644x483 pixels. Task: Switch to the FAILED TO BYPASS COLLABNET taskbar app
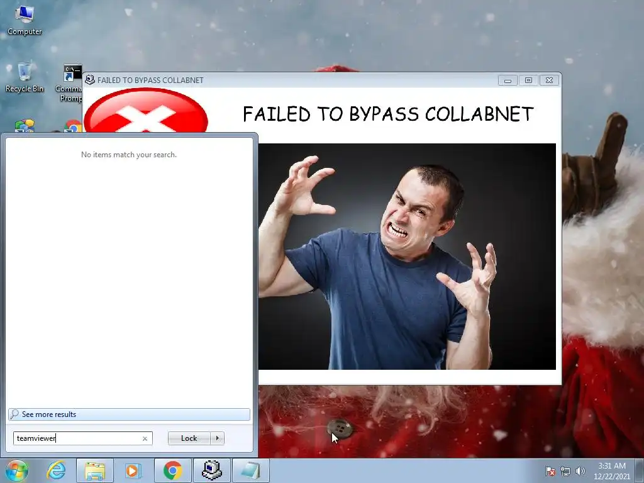(212, 470)
